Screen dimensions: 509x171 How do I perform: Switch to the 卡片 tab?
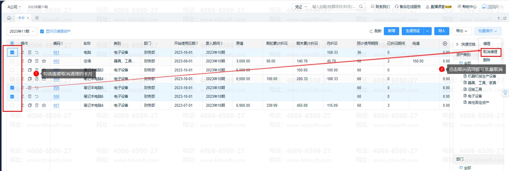tap(21, 18)
